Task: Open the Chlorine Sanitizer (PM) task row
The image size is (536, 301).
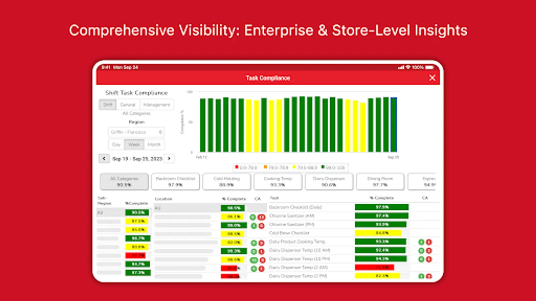Action: click(353, 224)
